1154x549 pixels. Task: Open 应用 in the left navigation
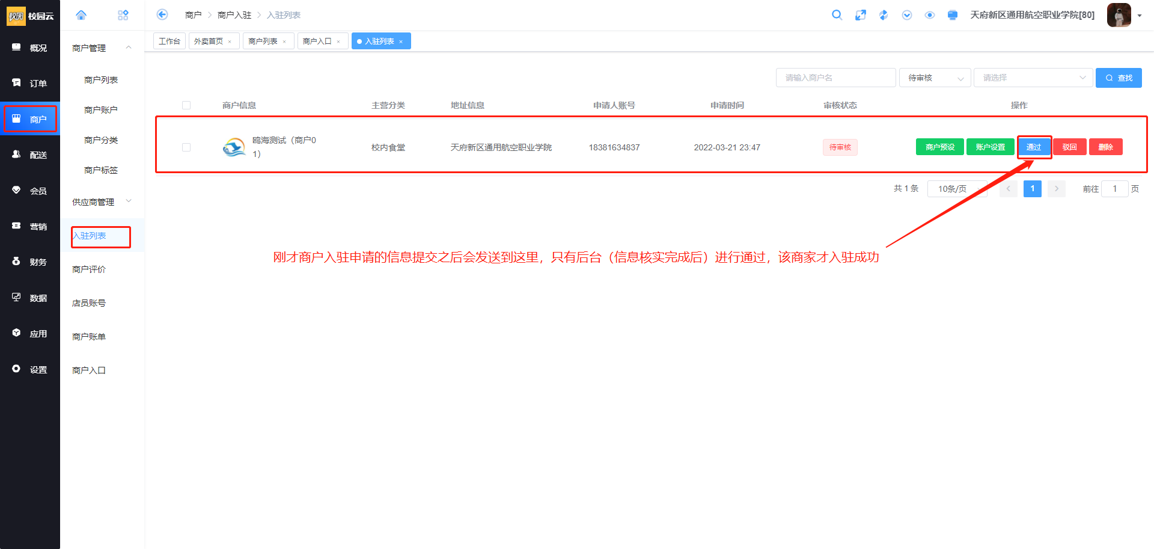pyautogui.click(x=30, y=333)
